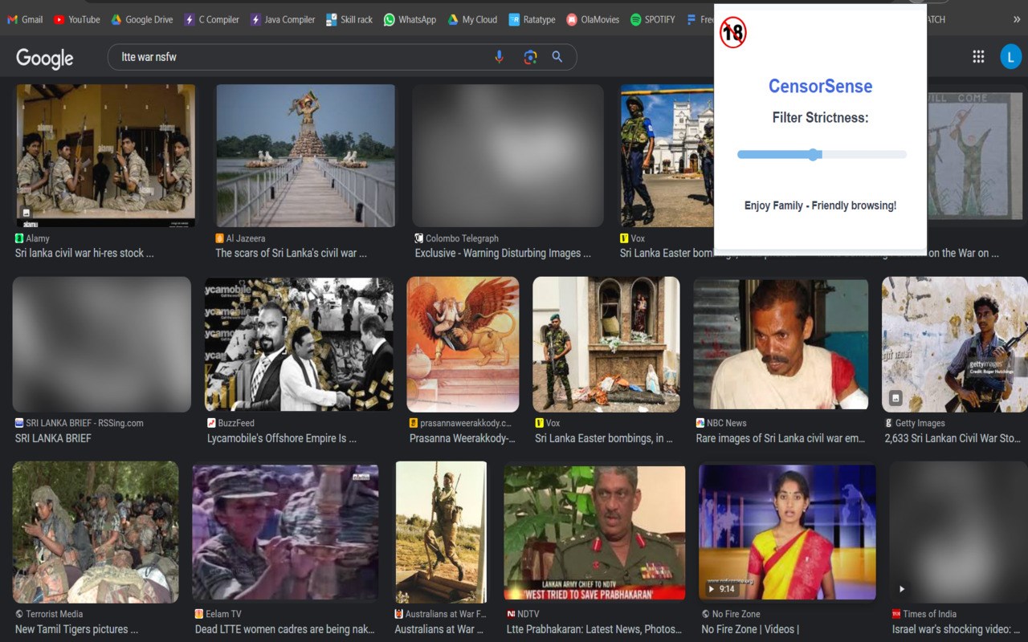Open 'Prasanna Weerakkody-' caption
This screenshot has width=1028, height=642.
point(463,438)
